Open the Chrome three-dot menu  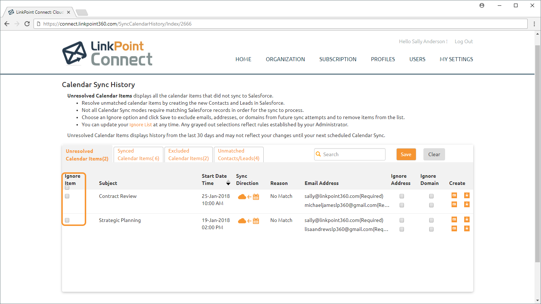point(535,24)
